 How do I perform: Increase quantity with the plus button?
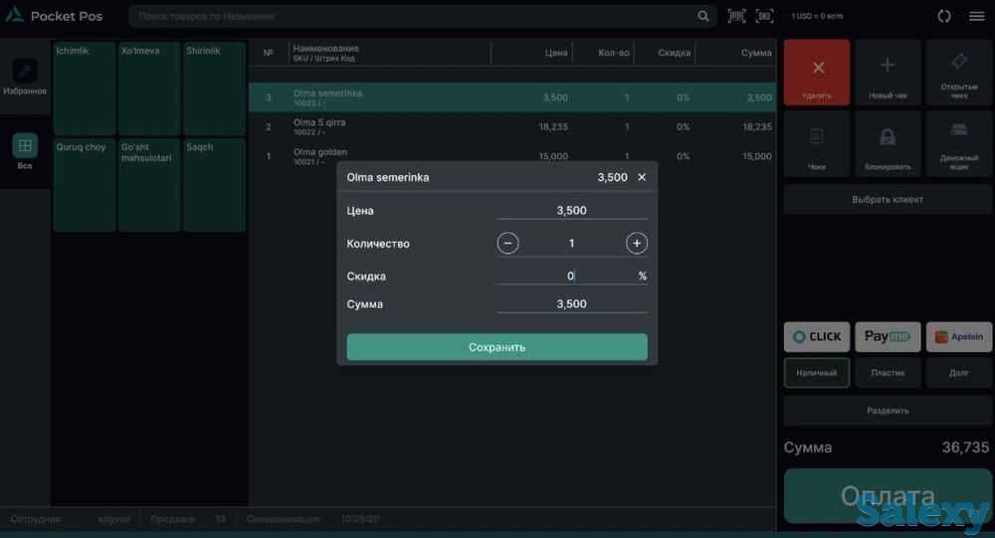pyautogui.click(x=637, y=243)
